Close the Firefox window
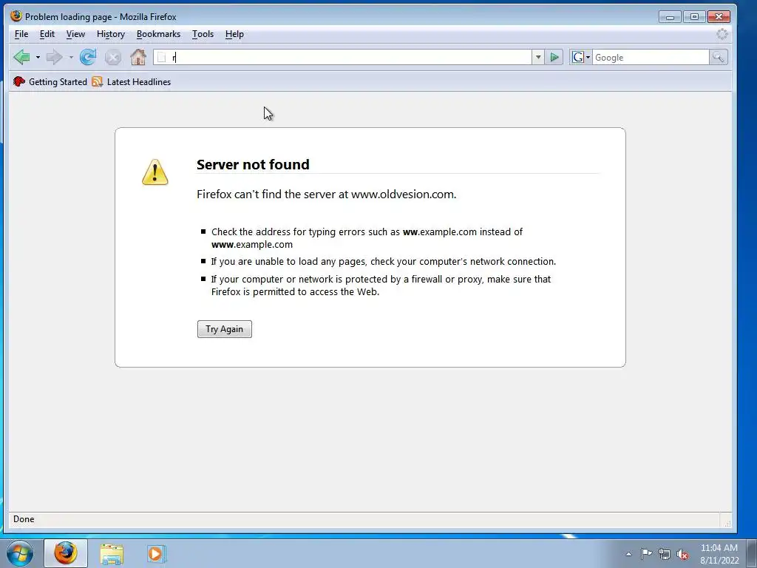This screenshot has height=568, width=757. click(719, 16)
